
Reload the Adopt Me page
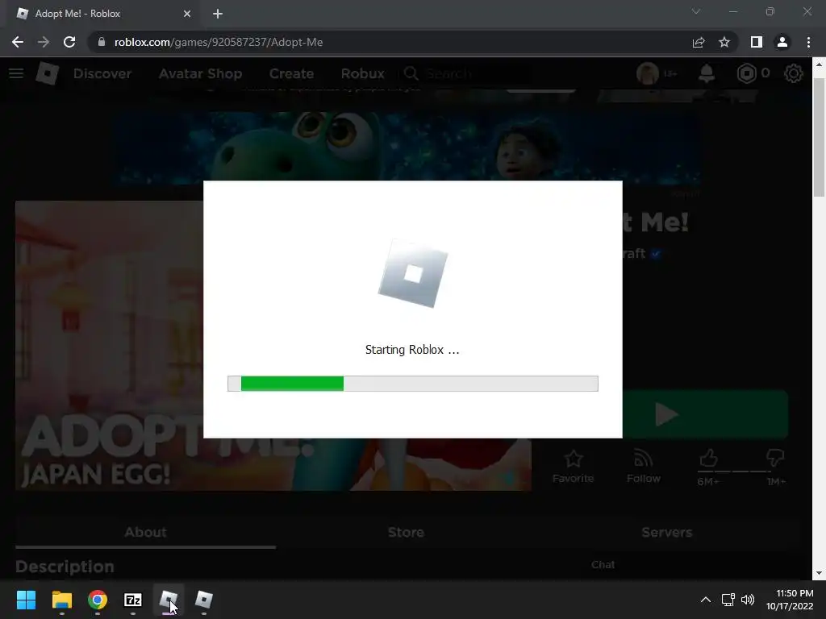tap(69, 42)
